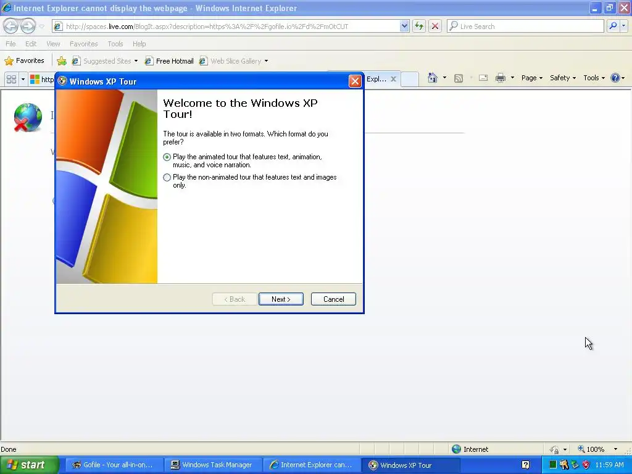Viewport: 632px width, 474px height.
Task: Expand Suggested Sites dropdown arrow
Action: pos(136,61)
